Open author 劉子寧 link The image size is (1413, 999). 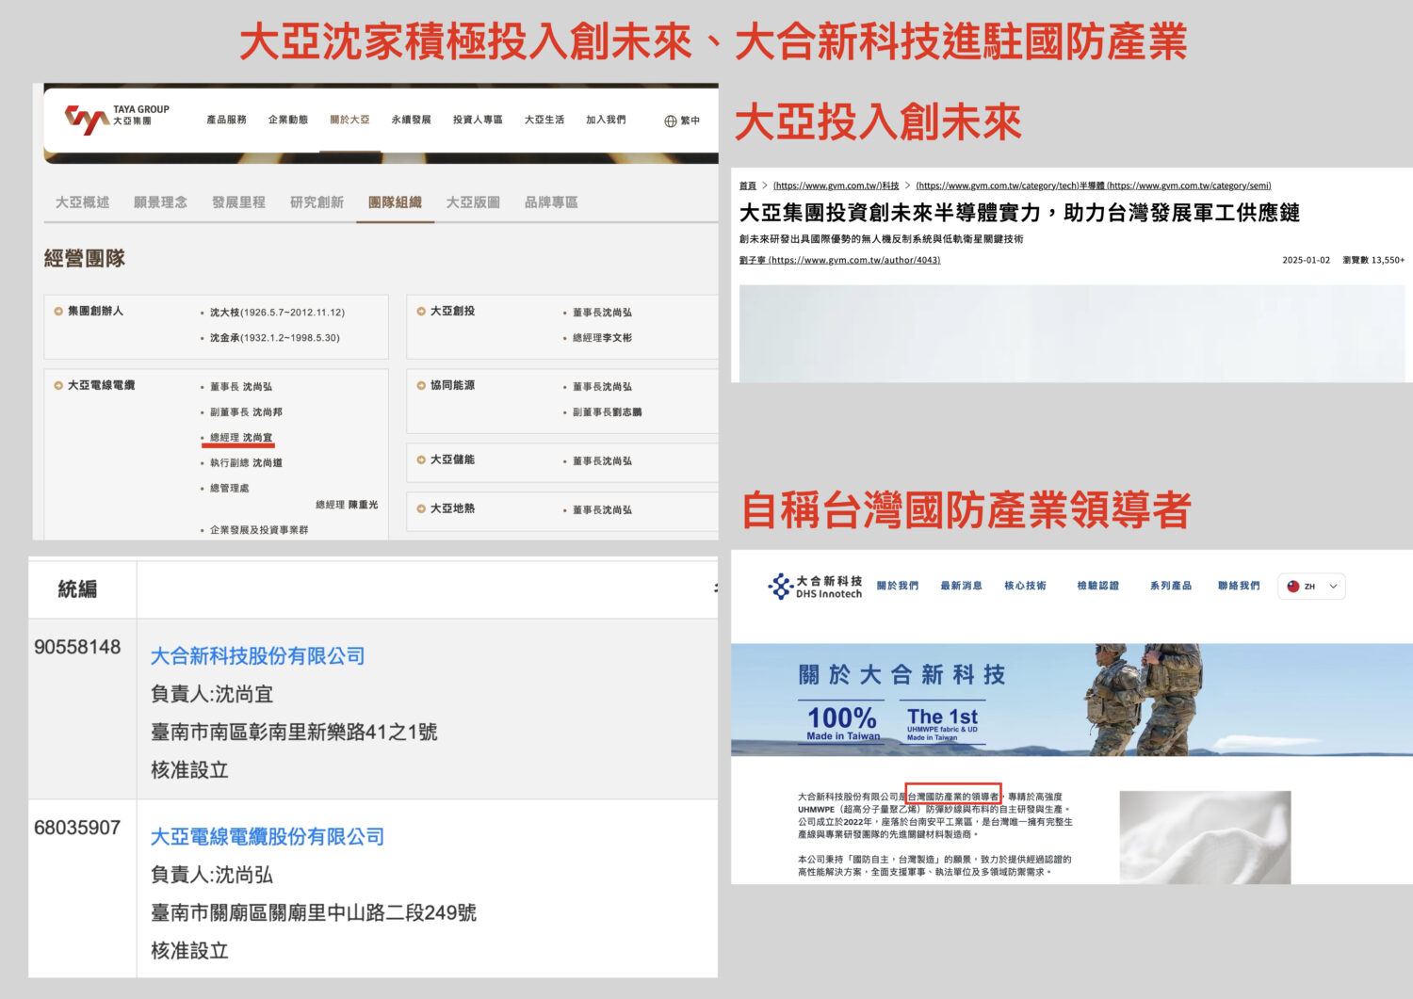point(839,260)
